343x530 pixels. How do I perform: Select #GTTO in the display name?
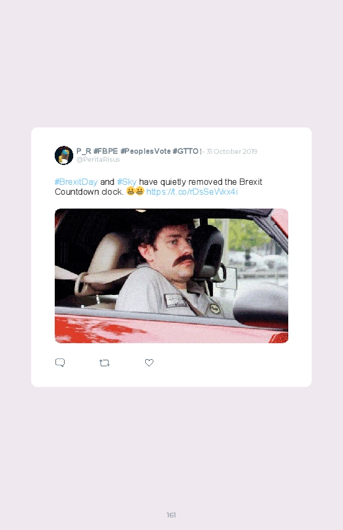tap(185, 151)
